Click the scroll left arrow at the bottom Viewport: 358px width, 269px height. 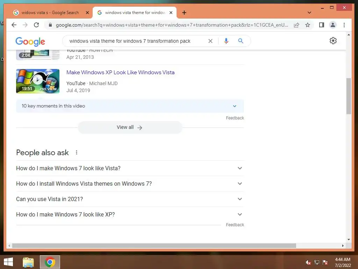[x=9, y=246]
